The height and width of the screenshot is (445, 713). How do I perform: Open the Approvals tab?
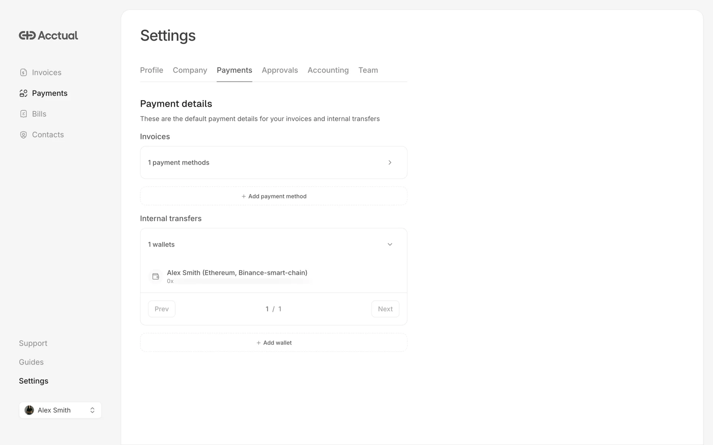280,70
